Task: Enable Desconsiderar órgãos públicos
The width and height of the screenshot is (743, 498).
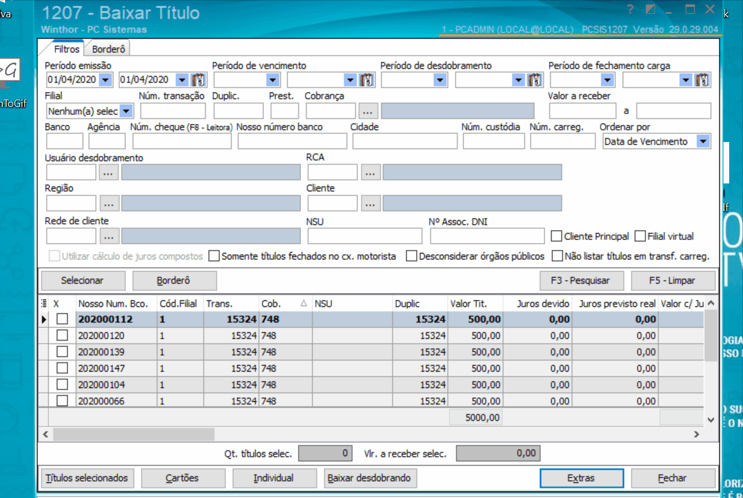Action: point(411,256)
